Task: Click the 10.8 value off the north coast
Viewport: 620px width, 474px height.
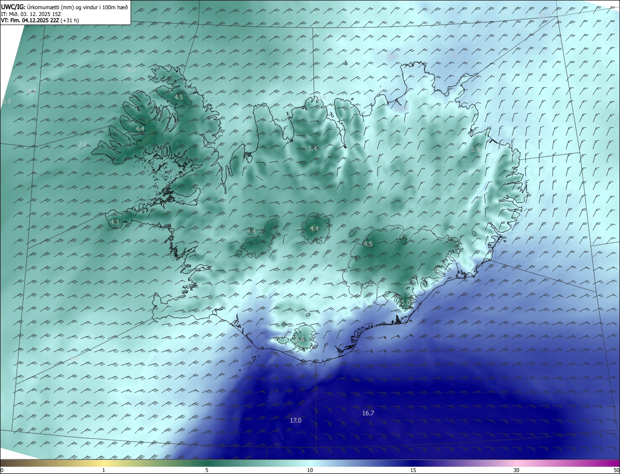Action: point(392,56)
